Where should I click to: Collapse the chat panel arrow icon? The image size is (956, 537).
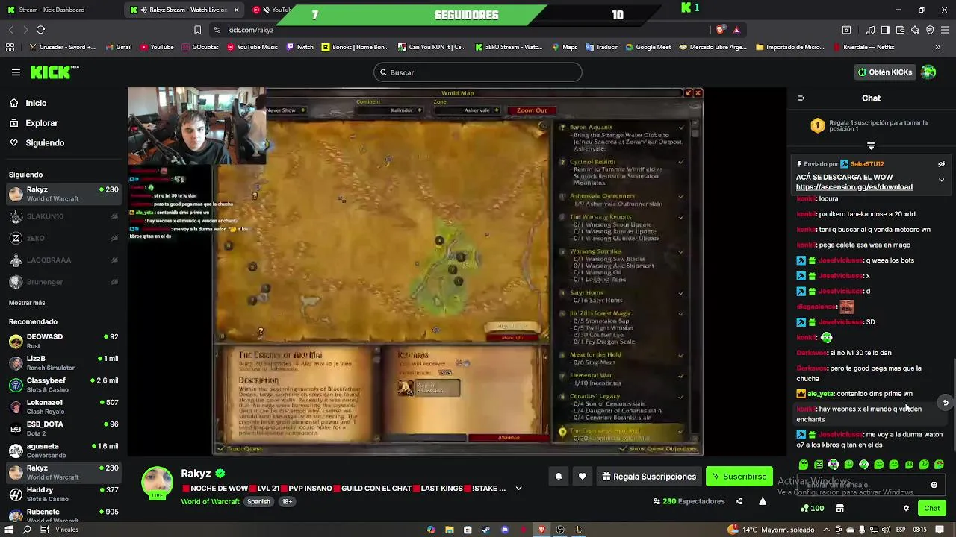click(x=801, y=98)
